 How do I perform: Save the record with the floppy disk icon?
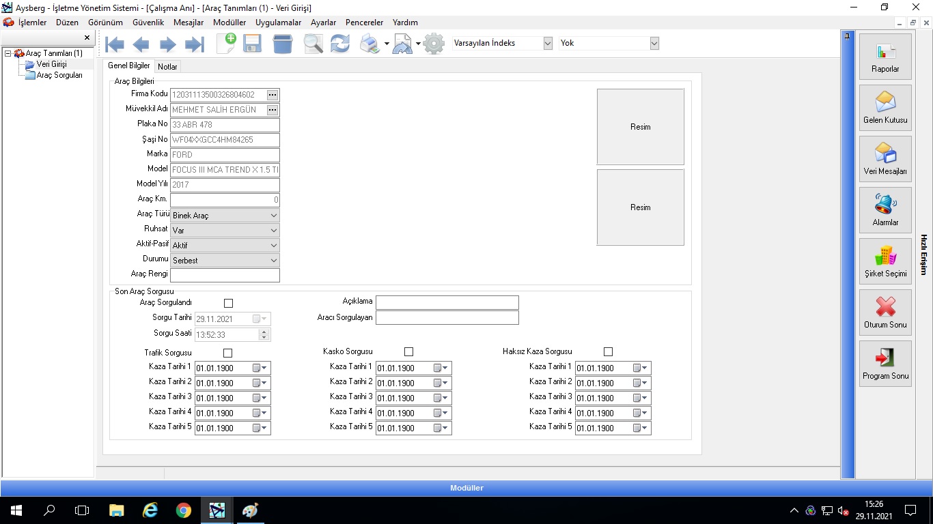[x=253, y=44]
